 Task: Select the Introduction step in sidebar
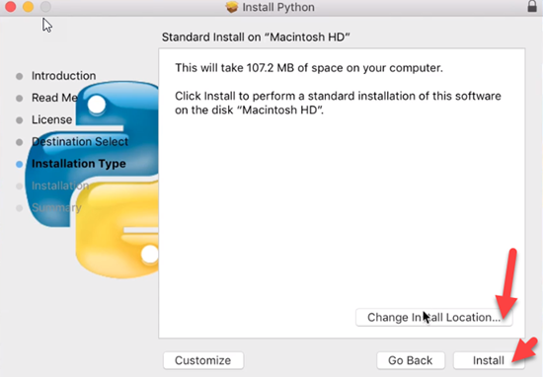64,76
